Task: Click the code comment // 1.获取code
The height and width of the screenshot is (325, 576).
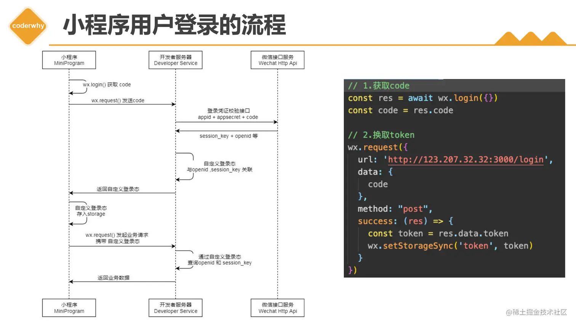Action: 379,86
